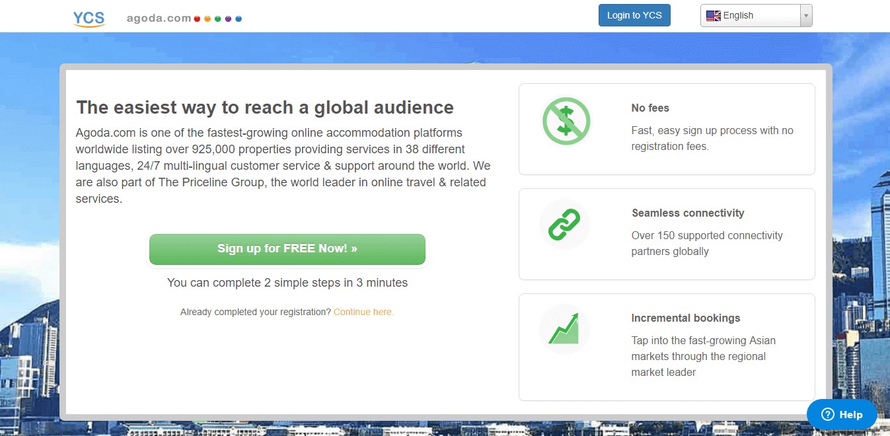
Task: Click the question mark icon in Help
Action: point(827,414)
